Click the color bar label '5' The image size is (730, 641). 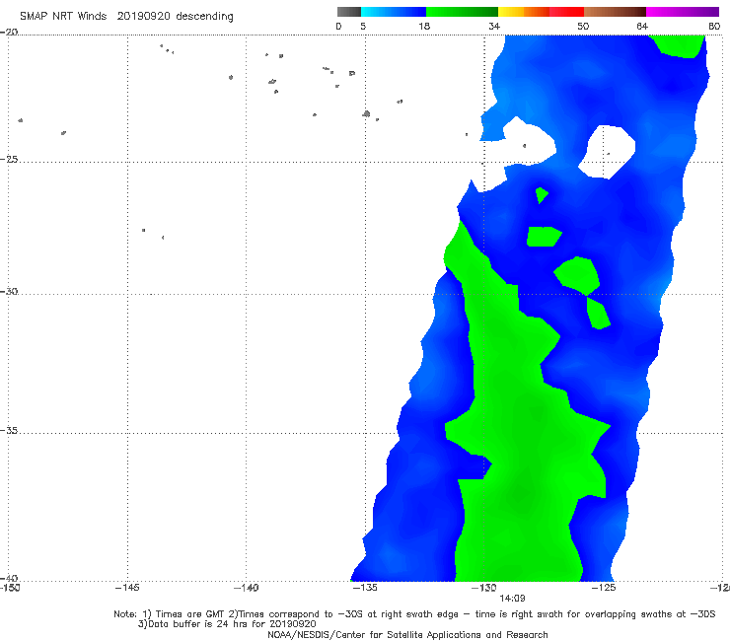coord(363,26)
